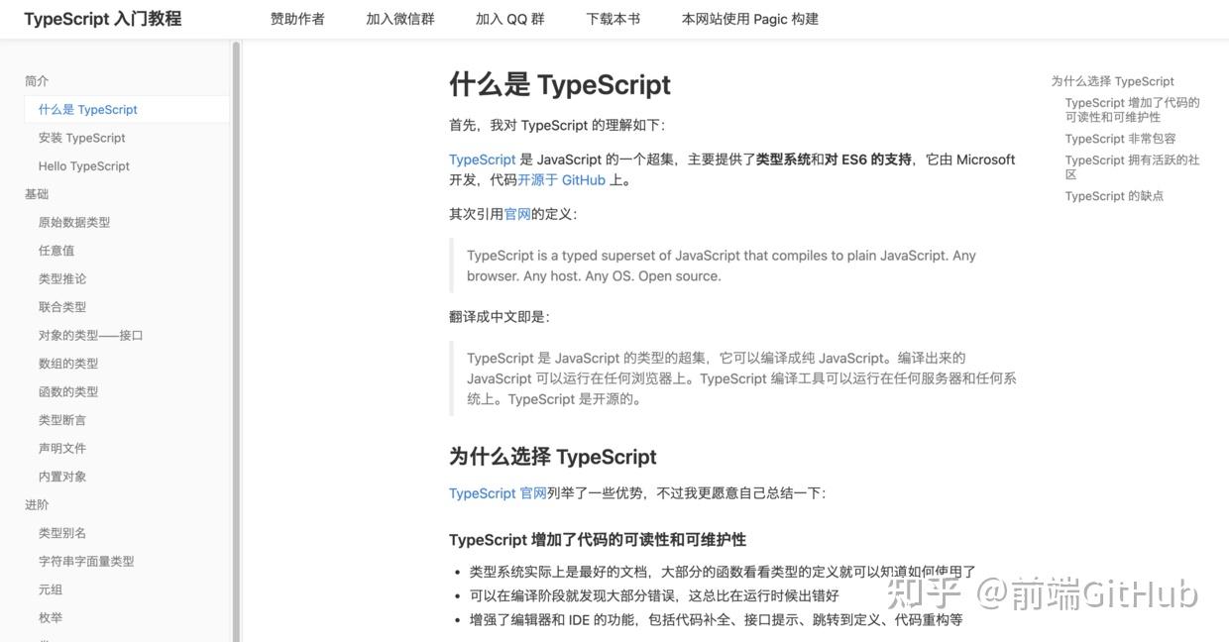Open the 加入微信群 navigation item
The image size is (1229, 642).
point(399,18)
